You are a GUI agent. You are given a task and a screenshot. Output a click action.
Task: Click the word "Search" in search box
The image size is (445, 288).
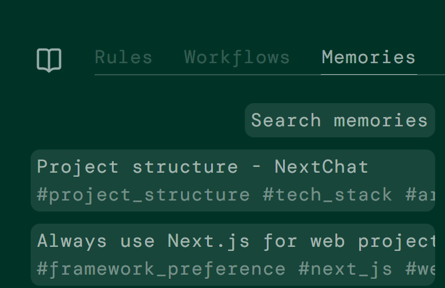click(286, 121)
